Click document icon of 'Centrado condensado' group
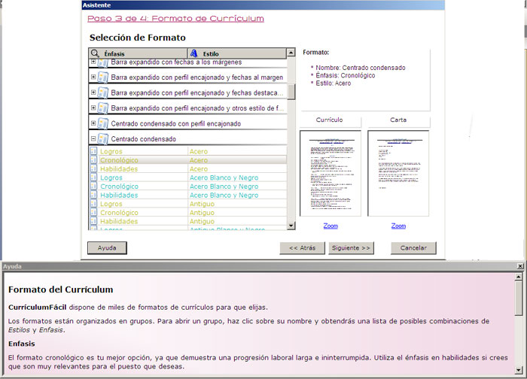This screenshot has width=527, height=379. (103, 138)
